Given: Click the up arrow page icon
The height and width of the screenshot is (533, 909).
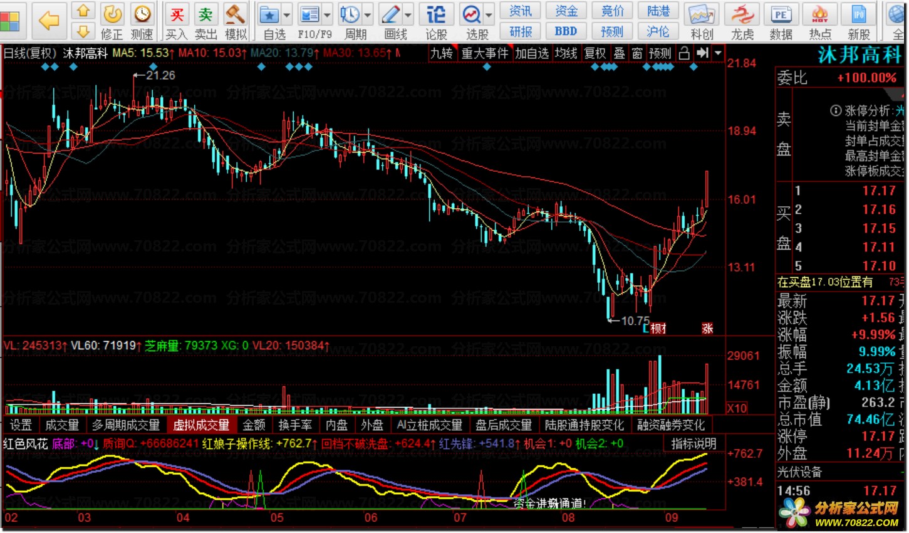Looking at the screenshot, I should click(83, 11).
